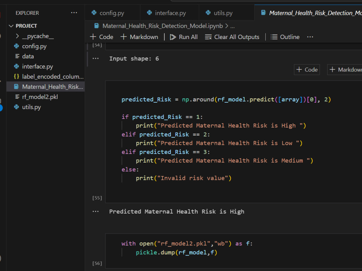Click the Outline list icon

tap(274, 37)
